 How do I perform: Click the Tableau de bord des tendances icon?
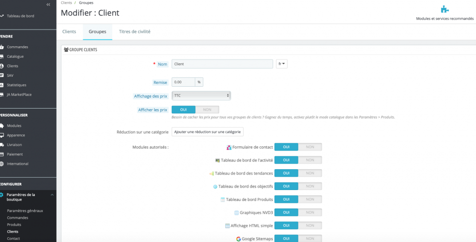[x=212, y=173]
